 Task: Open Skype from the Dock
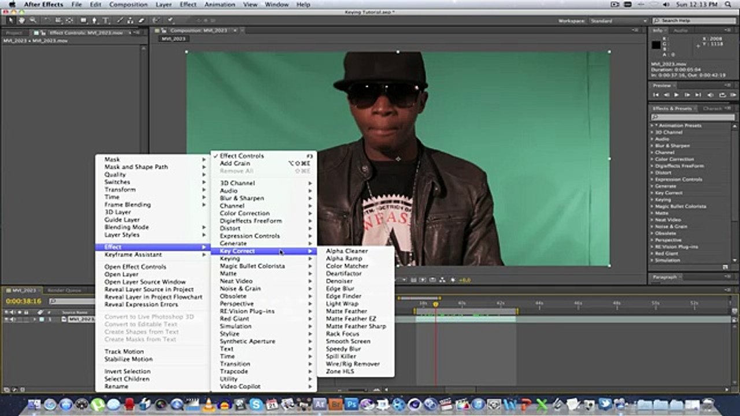tap(256, 404)
